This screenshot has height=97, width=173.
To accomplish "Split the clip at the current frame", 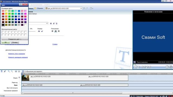I will (167, 67).
